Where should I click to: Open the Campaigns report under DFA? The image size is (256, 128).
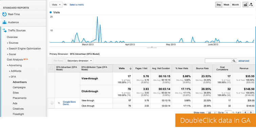[x=19, y=87]
